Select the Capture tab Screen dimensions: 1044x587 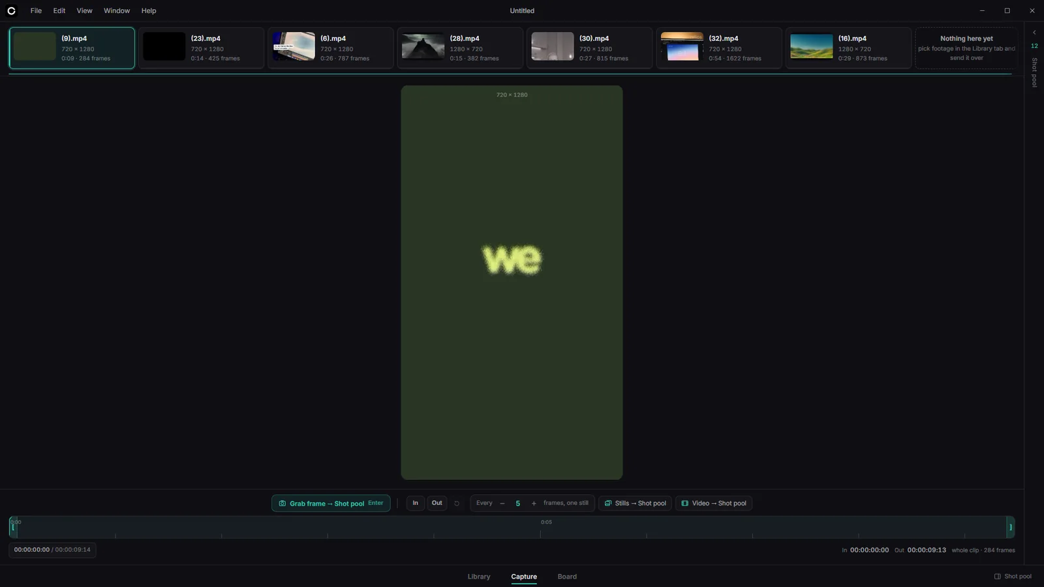(524, 577)
